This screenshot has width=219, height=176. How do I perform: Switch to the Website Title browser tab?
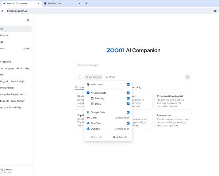coord(60,3)
